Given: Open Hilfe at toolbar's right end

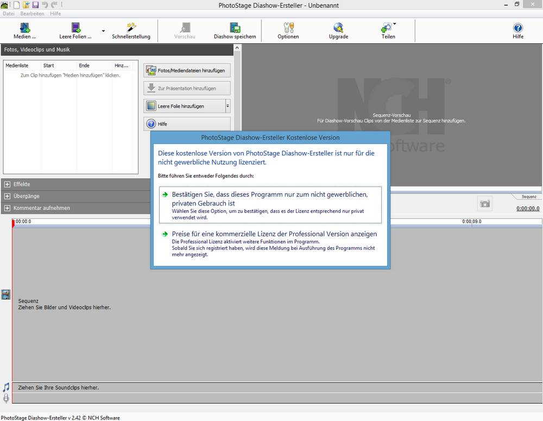Looking at the screenshot, I should point(517,28).
